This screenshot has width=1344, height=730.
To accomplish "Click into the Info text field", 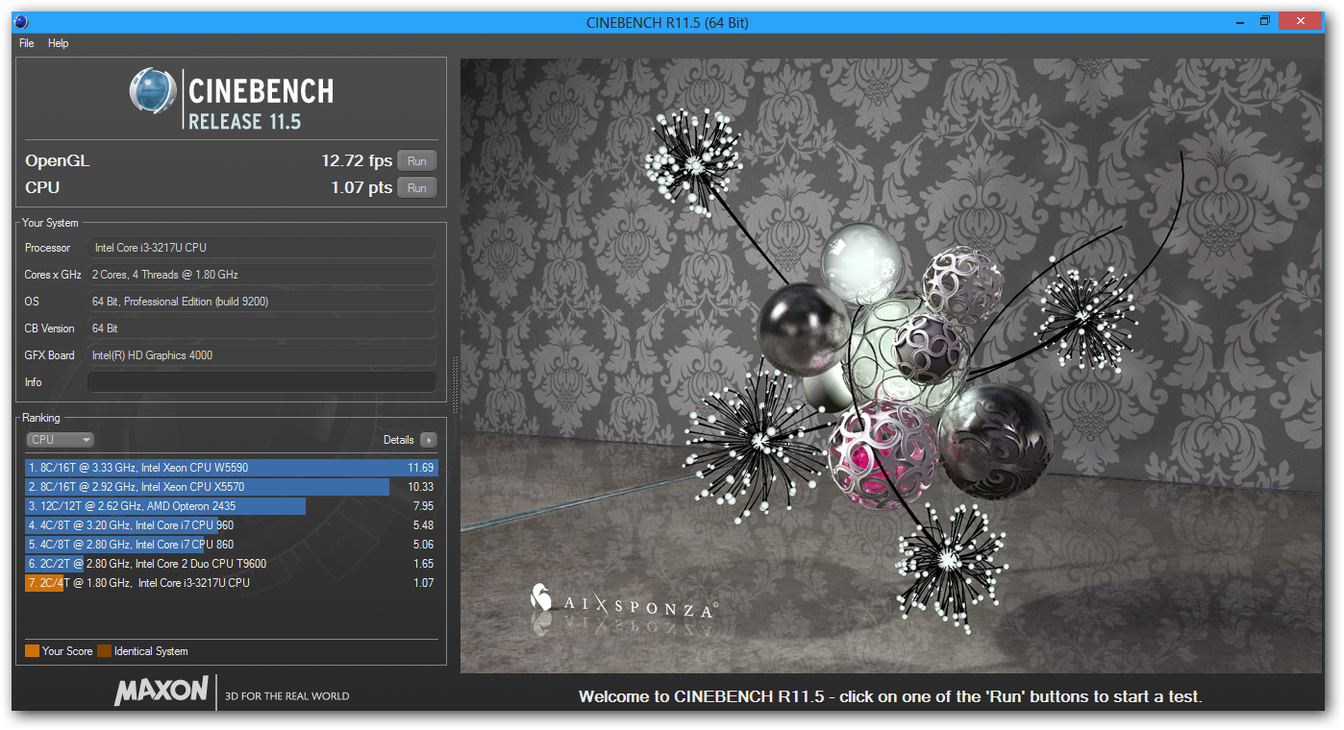I will coord(261,382).
